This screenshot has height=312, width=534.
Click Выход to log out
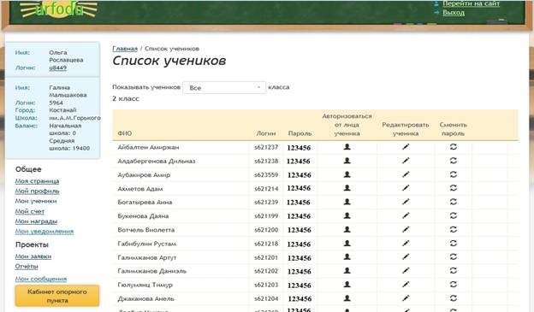(454, 13)
